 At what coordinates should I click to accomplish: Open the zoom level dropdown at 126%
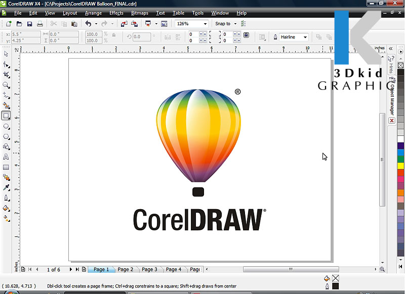pos(205,24)
